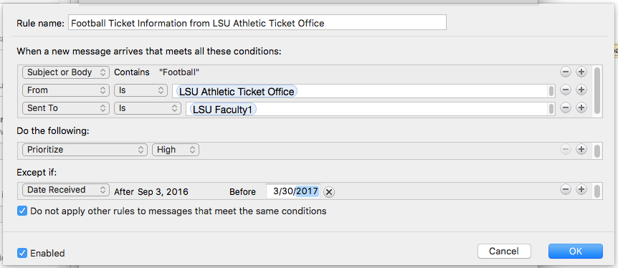Add condition after the Sent To row
The height and width of the screenshot is (268, 618).
click(x=581, y=107)
